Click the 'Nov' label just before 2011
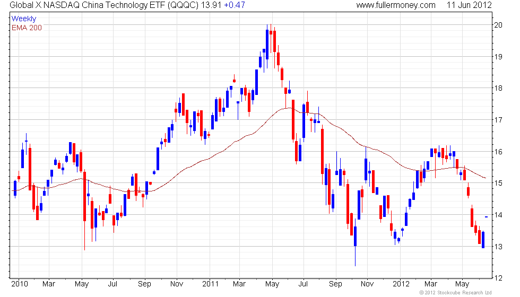Screen dimensions: 520x297 click(x=176, y=284)
